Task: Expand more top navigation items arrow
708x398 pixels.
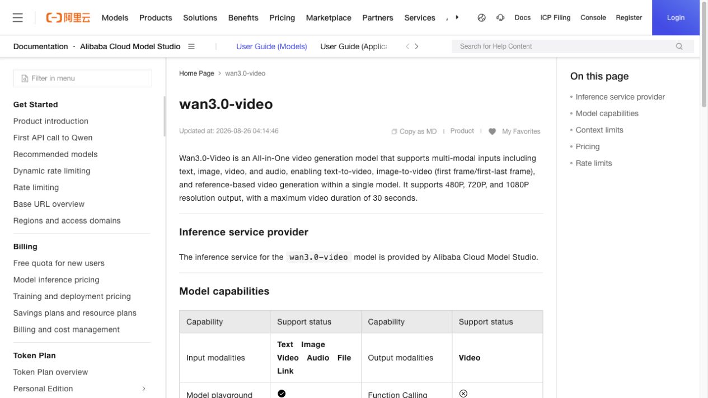Action: [x=457, y=17]
